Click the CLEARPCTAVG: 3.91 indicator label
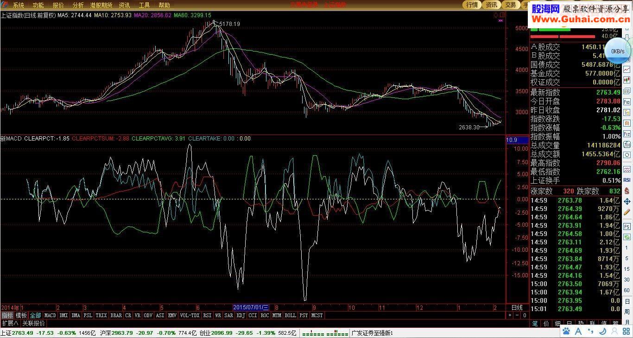633x338 pixels. click(158, 138)
